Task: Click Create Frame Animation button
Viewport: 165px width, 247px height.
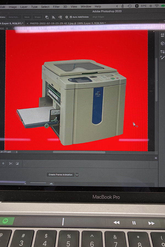Action: click(61, 175)
